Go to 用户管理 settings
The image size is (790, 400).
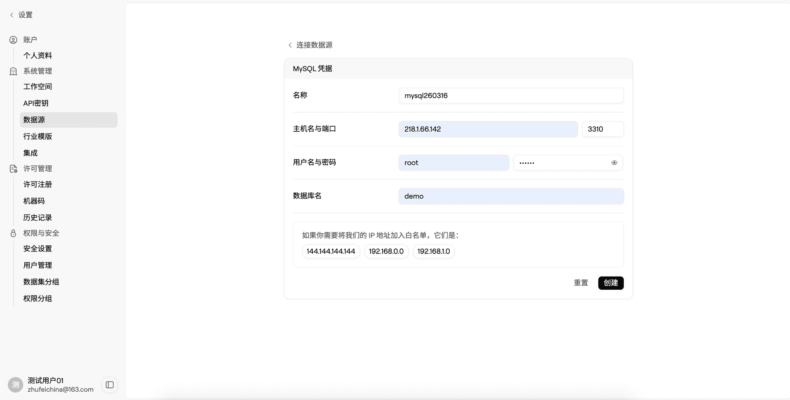point(37,265)
